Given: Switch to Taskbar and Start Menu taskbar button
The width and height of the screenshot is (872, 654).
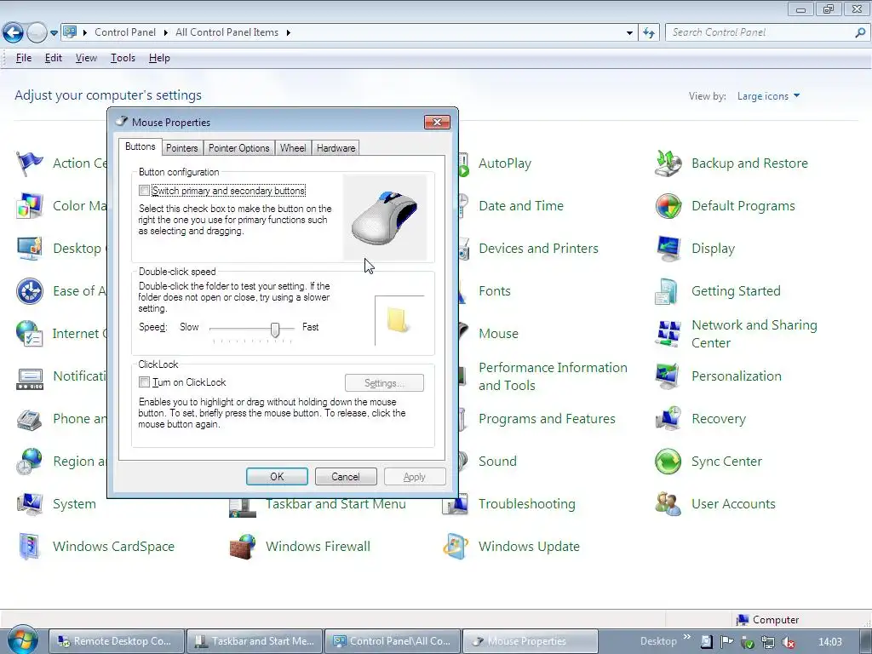Looking at the screenshot, I should pos(254,641).
